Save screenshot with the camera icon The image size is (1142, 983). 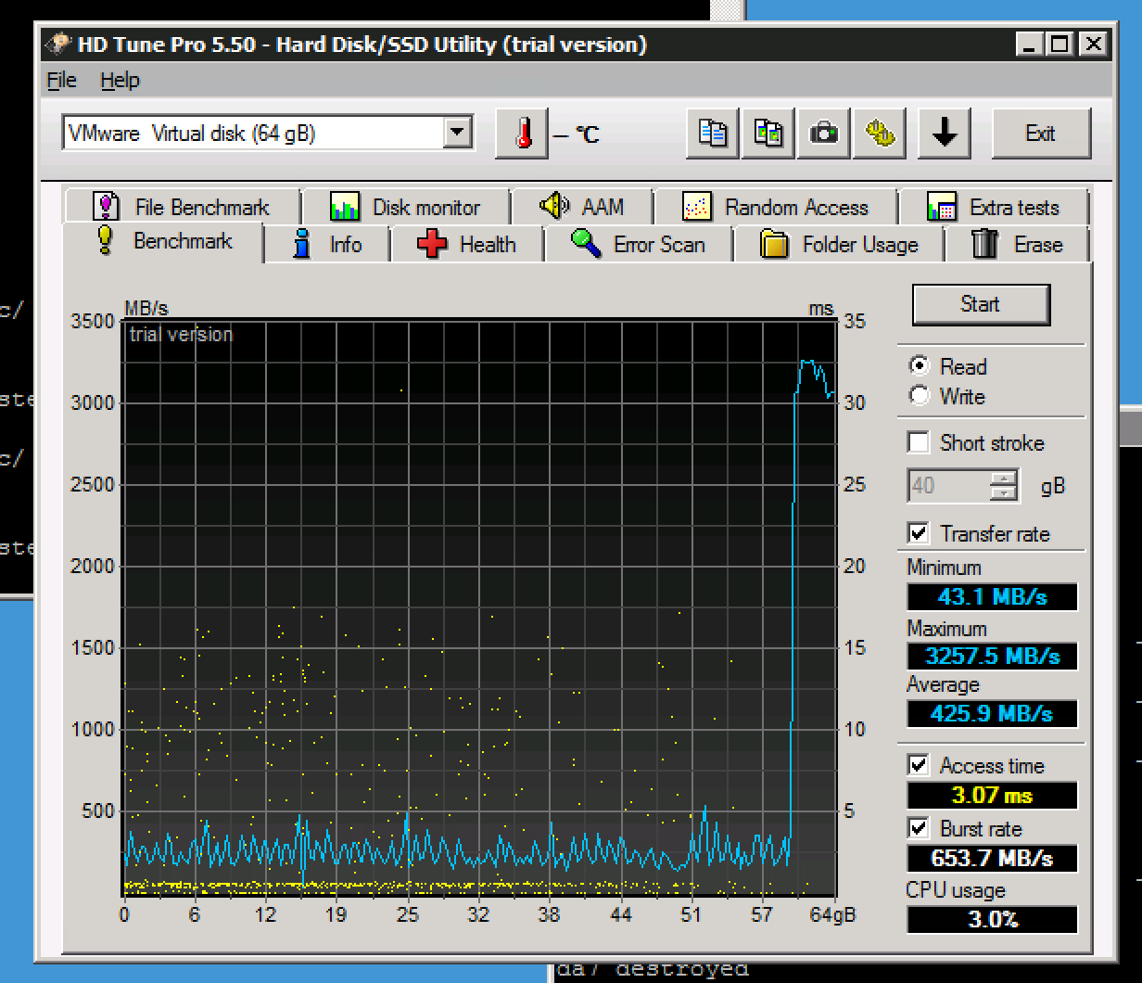pos(823,134)
